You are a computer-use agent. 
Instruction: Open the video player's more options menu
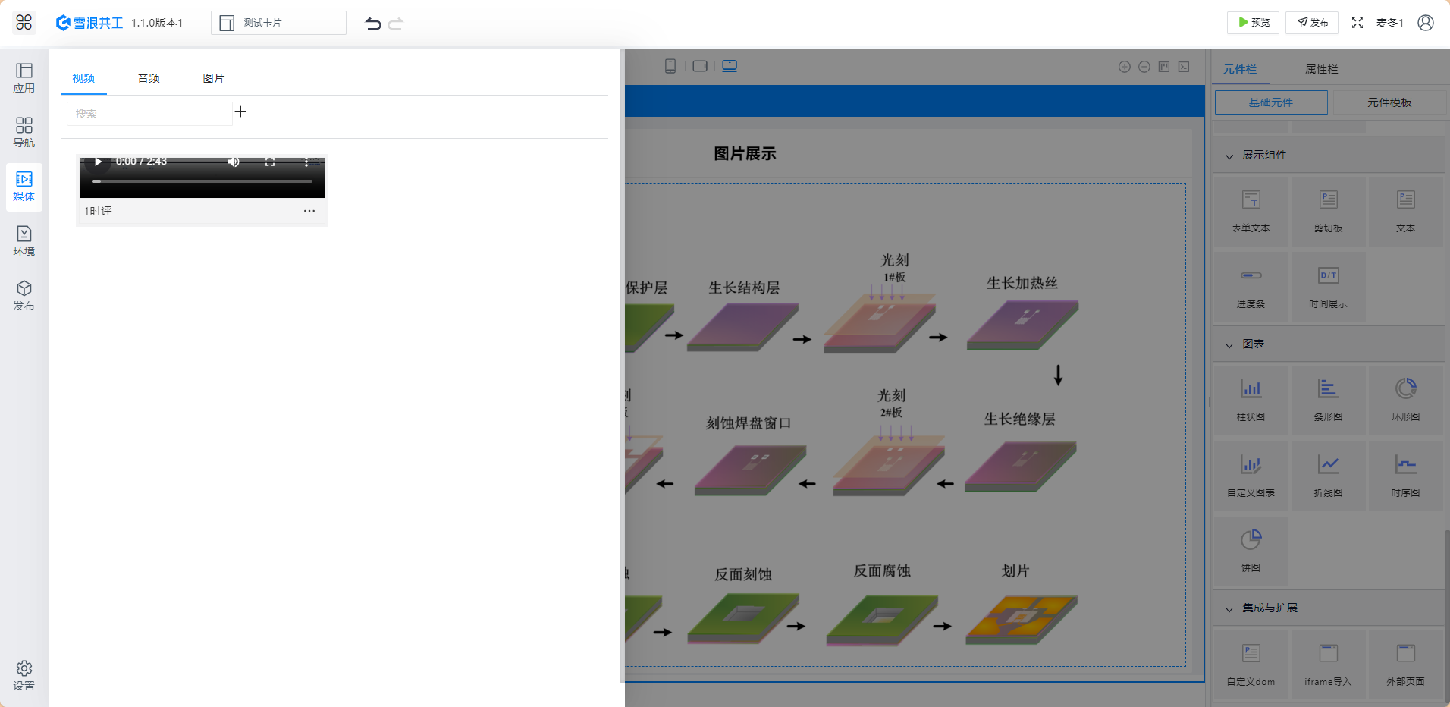pos(306,162)
